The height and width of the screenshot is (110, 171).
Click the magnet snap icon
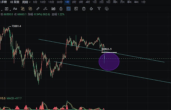click(91, 9)
